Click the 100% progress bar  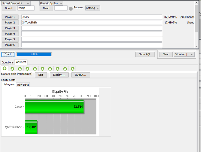coord(34,54)
